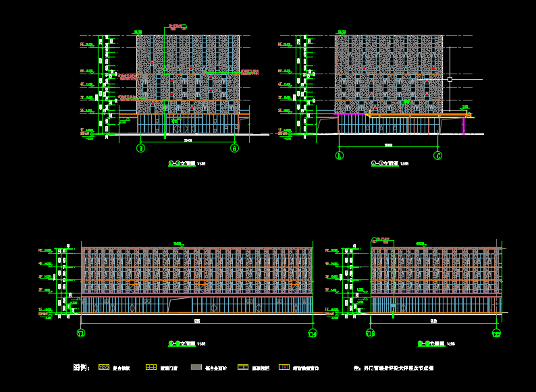Image resolution: width=536 pixels, height=392 pixels.
Task: Click the yellow-framed gray louver legend swatch
Action: pyautogui.click(x=243, y=367)
